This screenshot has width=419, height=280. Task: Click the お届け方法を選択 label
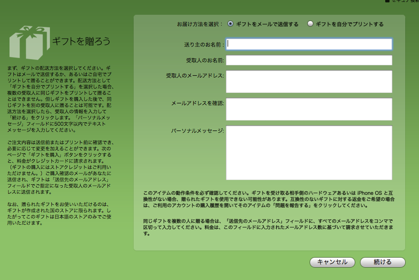[200, 24]
